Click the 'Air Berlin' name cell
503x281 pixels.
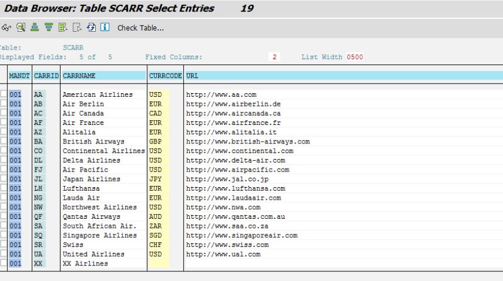tap(83, 104)
